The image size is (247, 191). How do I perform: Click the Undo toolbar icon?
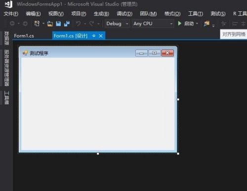[78, 24]
